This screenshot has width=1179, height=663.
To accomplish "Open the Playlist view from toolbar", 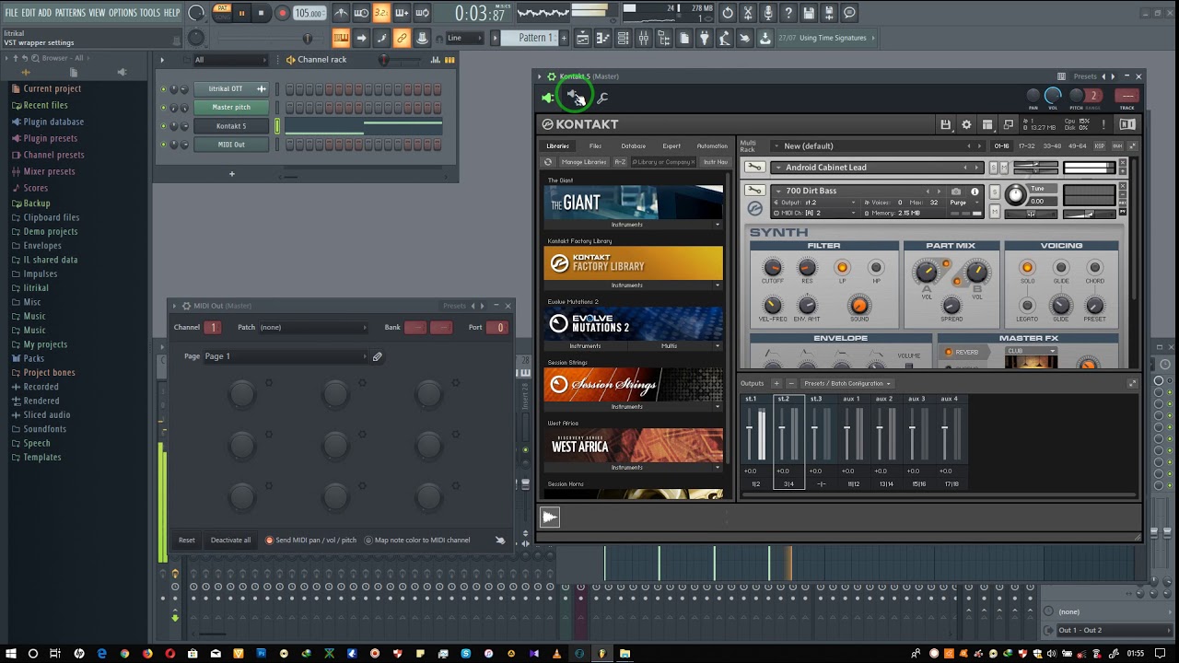I will [x=582, y=38].
